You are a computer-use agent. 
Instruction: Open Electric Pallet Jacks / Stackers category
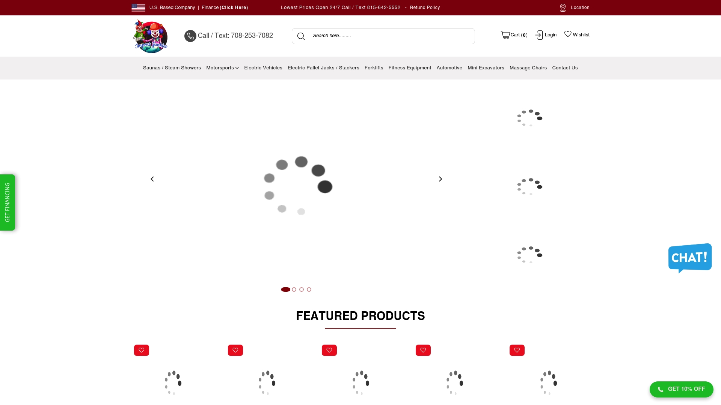323,68
